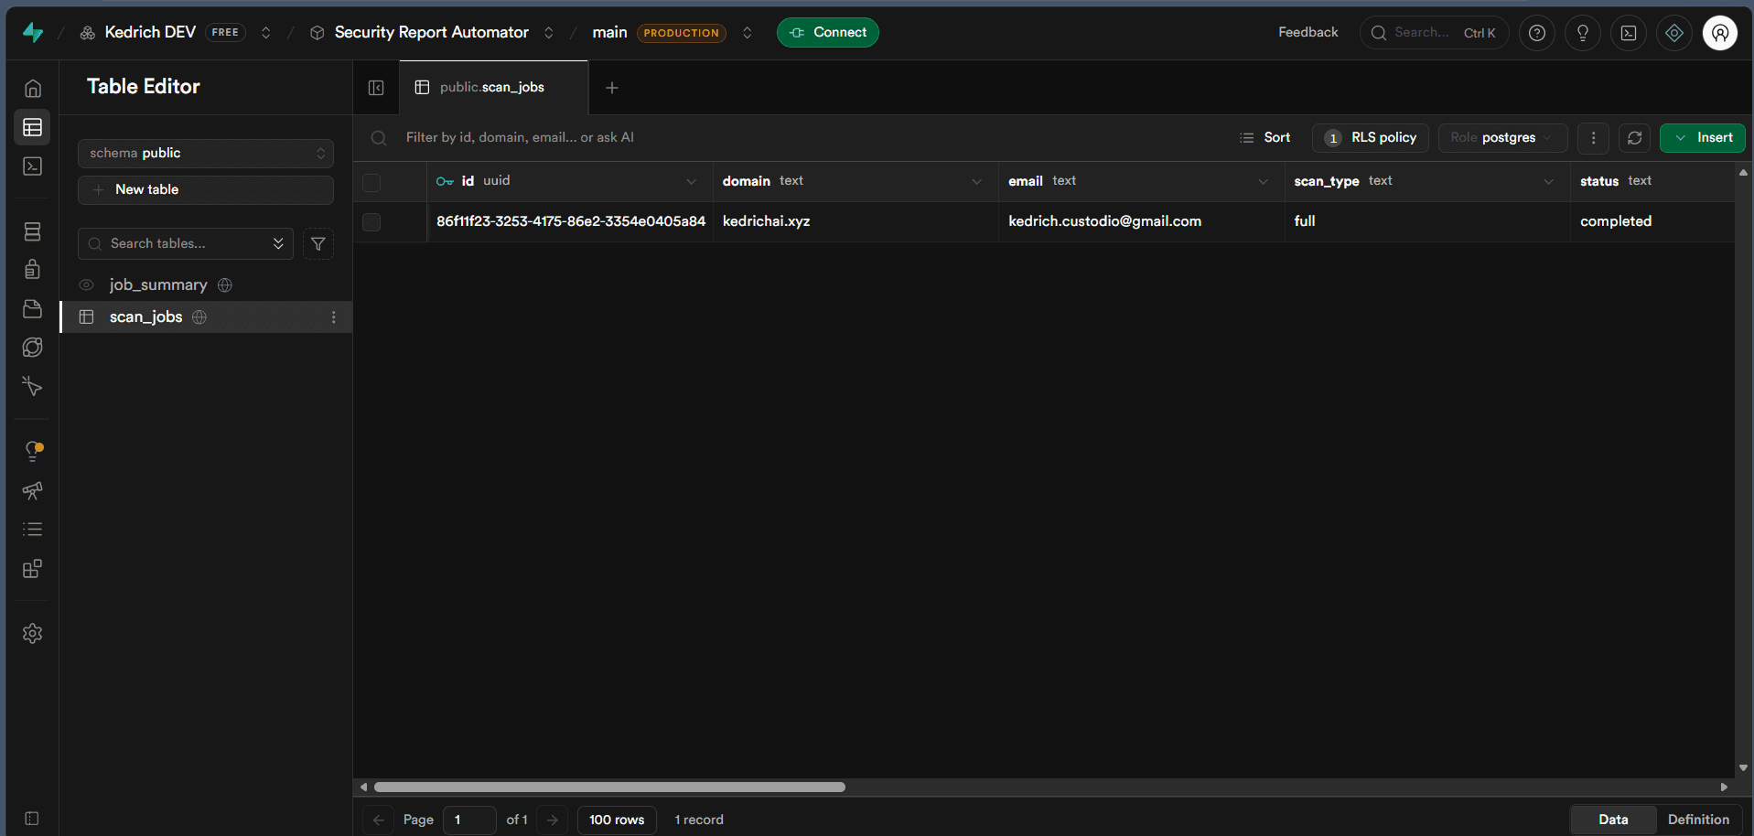Open the Integrations sidebar icon

click(x=33, y=569)
